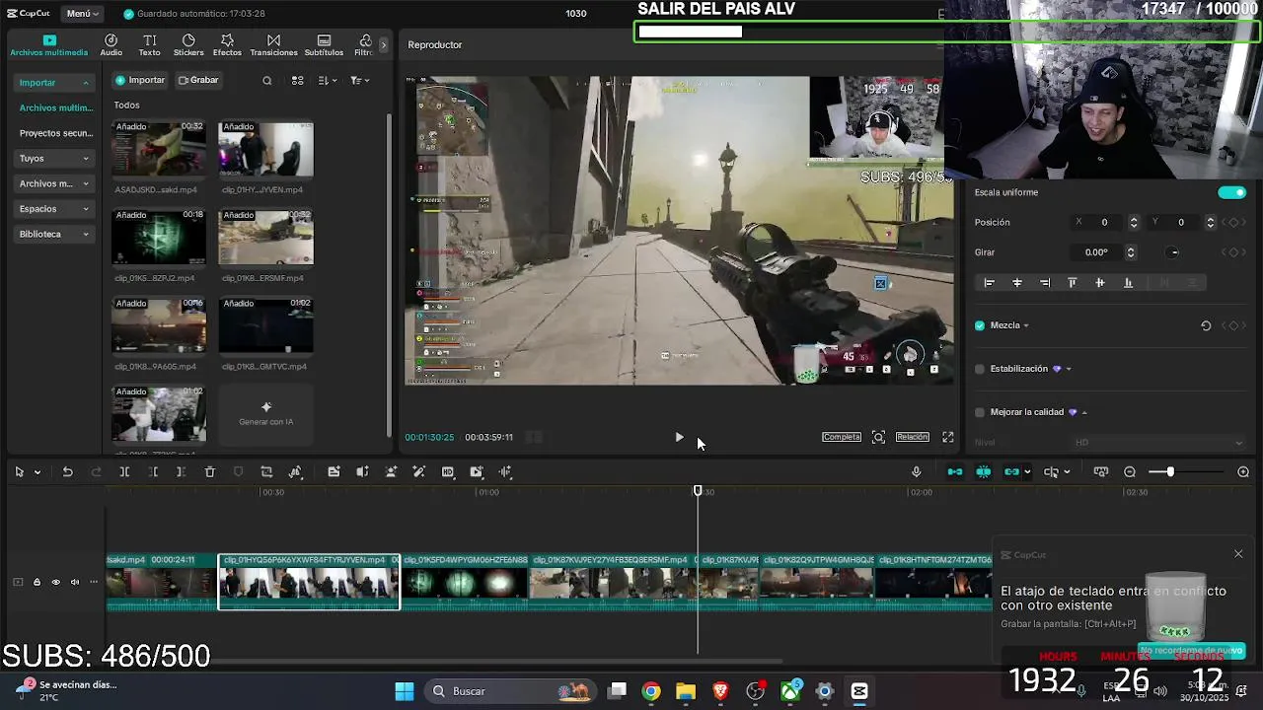Collapse the Importar section in the sidebar
The width and height of the screenshot is (1263, 710).
point(54,83)
